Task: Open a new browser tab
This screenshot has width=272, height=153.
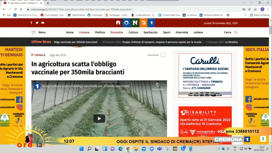Action: 48,3
